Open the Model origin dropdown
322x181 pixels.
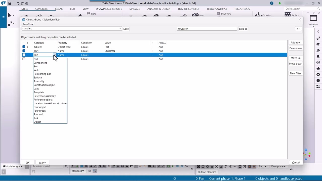[13, 166]
